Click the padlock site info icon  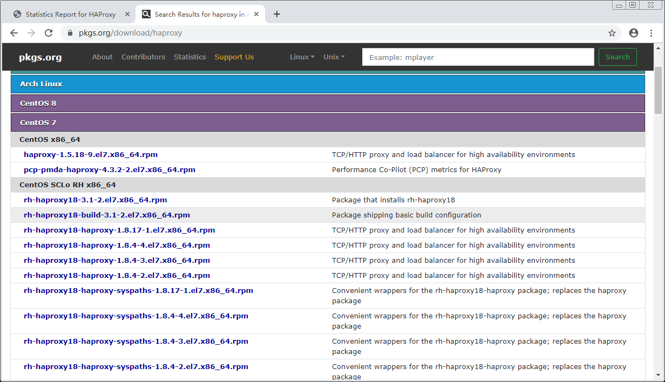click(x=70, y=33)
